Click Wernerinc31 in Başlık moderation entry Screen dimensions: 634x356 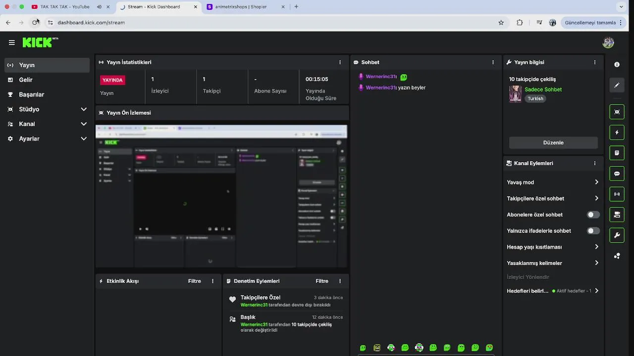[254, 324]
